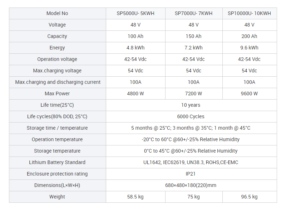The image size is (286, 211).
Task: Select the 7200 W max power value
Action: pos(193,93)
